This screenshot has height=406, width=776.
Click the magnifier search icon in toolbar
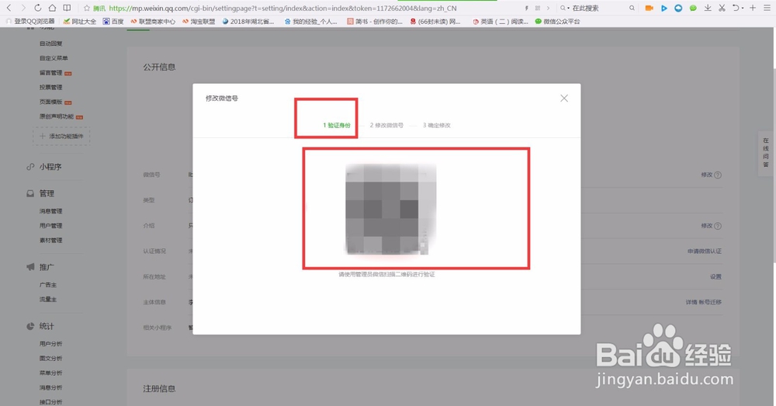[632, 8]
